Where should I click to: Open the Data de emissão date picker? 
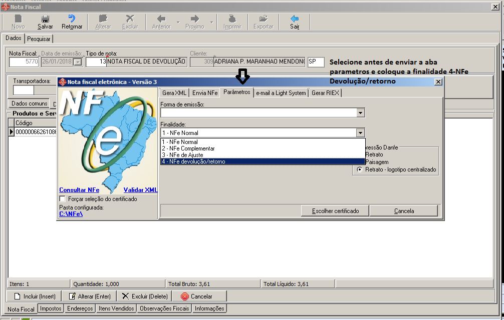[x=78, y=62]
